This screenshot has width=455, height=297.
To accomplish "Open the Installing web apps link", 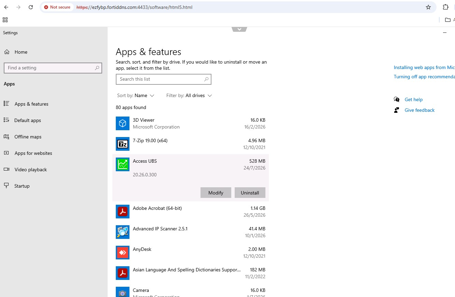I will point(424,67).
